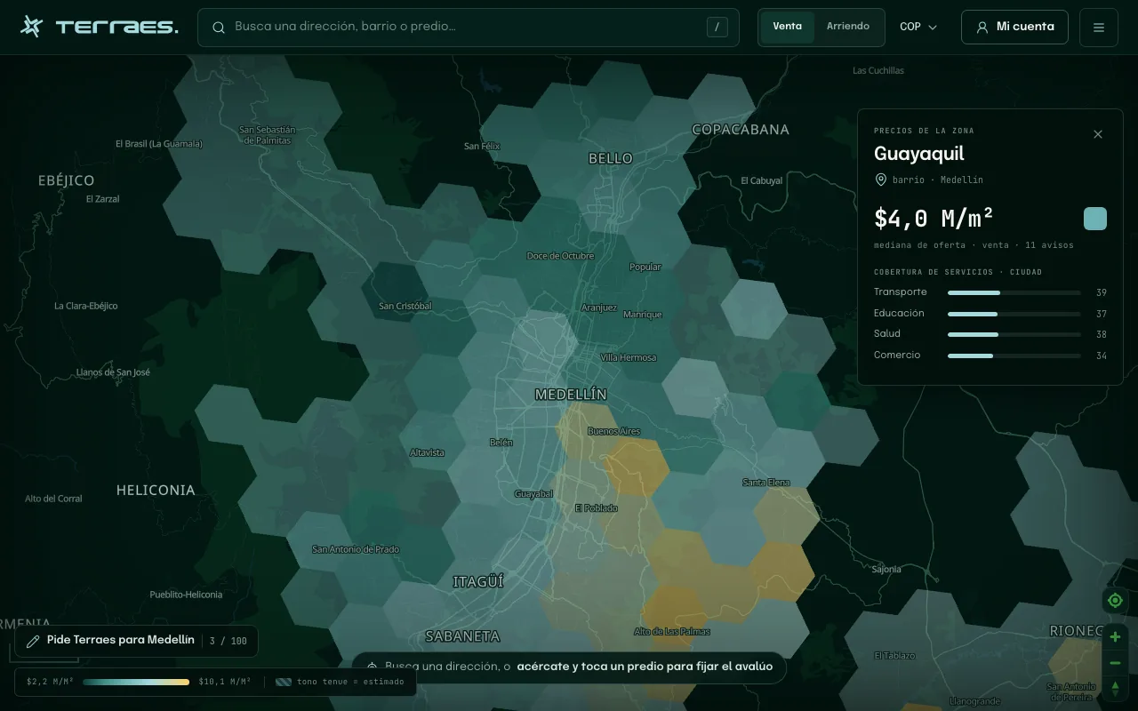
Task: Open Mi cuenta
Action: [x=1014, y=27]
